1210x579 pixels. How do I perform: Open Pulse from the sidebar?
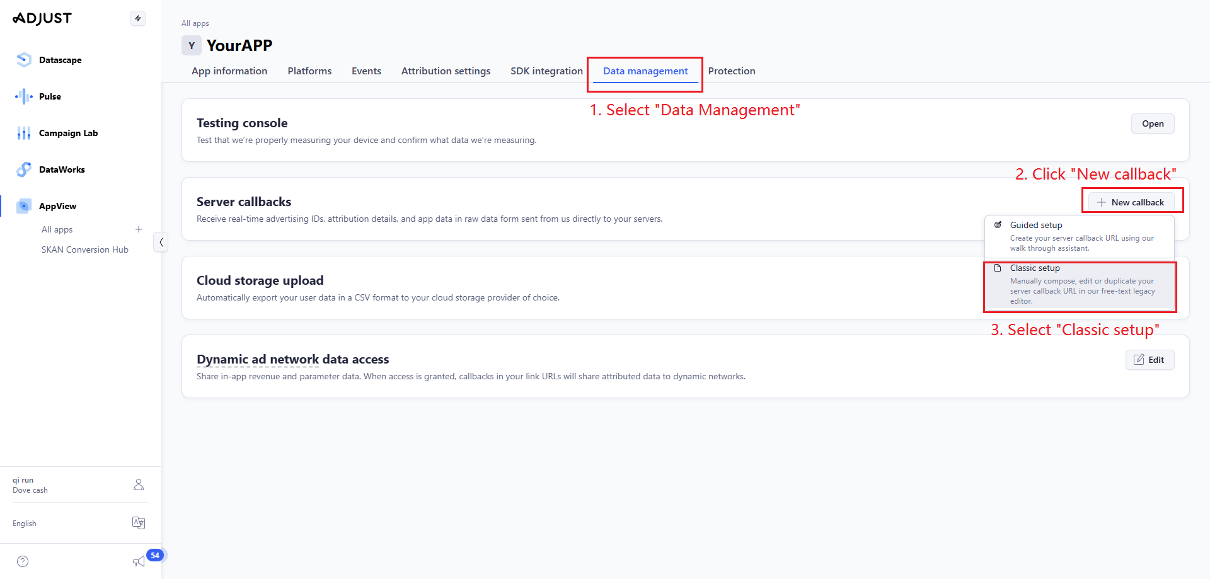[x=50, y=96]
